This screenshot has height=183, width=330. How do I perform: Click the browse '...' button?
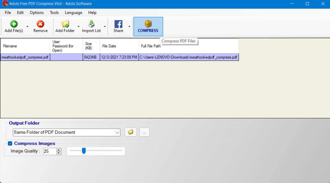pyautogui.click(x=144, y=132)
